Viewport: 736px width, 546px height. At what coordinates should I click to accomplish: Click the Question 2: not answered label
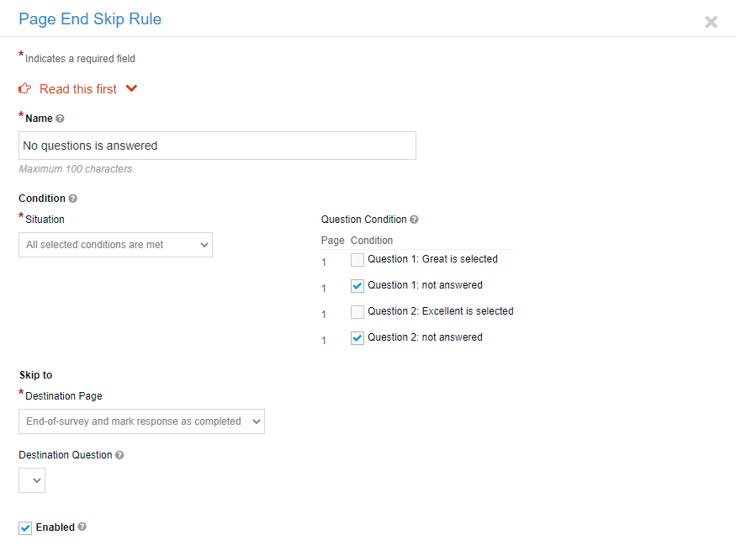[425, 337]
